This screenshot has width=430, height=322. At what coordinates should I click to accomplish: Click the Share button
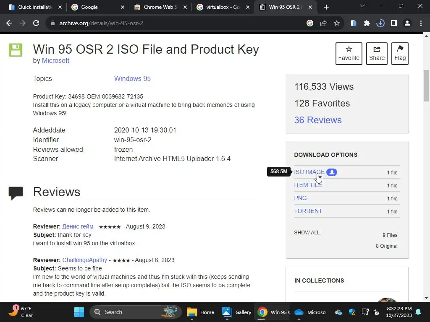point(377,54)
